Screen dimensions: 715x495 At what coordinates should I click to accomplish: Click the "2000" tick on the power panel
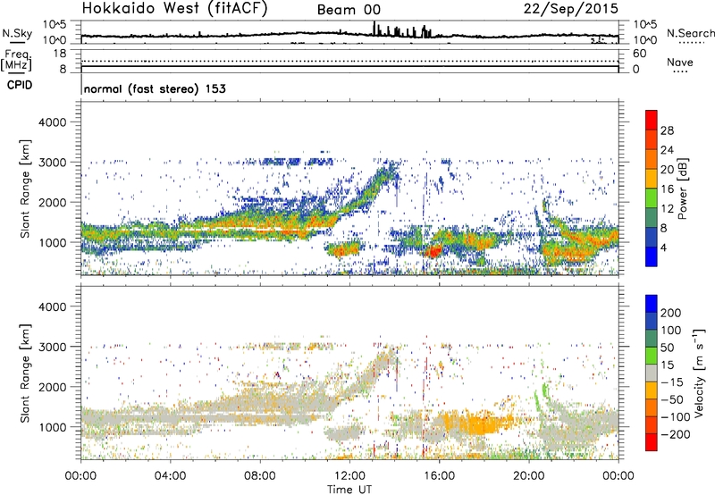pos(53,202)
